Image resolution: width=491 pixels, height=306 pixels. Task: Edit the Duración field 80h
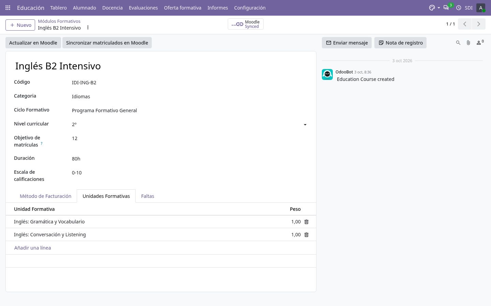point(189,159)
